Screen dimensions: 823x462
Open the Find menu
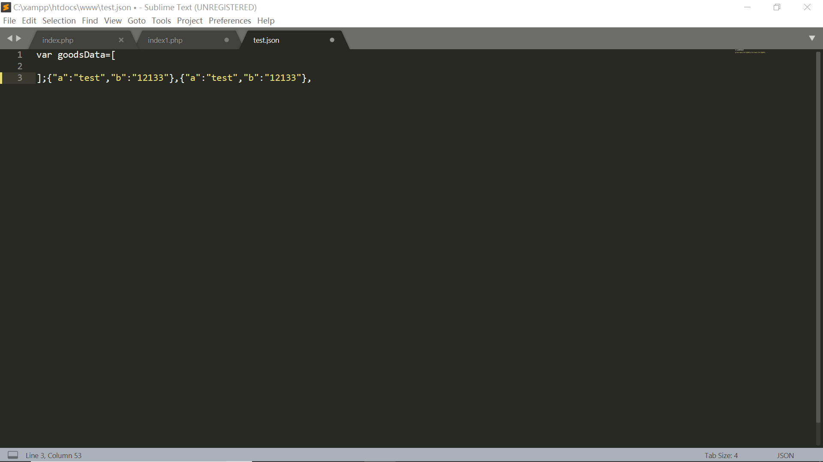coord(90,21)
